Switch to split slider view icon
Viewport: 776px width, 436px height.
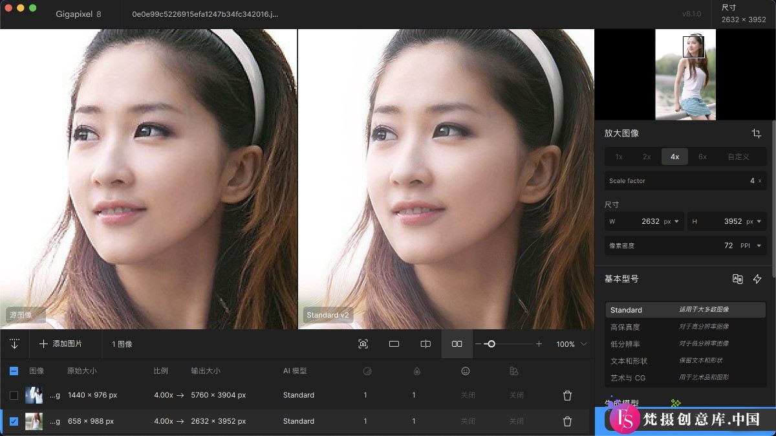click(x=426, y=343)
